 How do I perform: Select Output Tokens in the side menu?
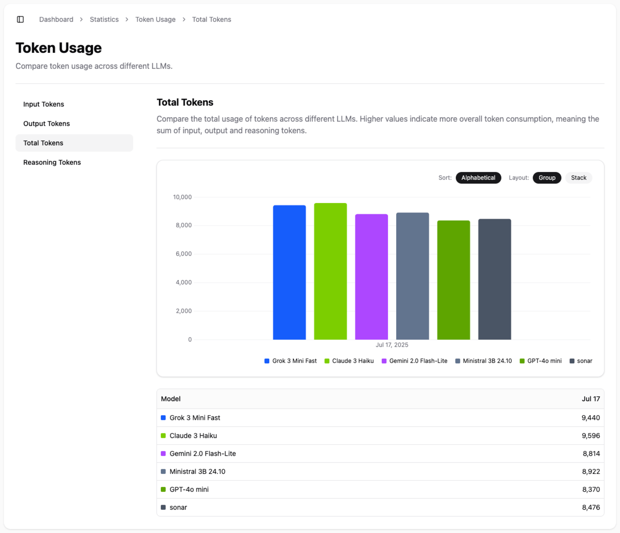(x=74, y=124)
